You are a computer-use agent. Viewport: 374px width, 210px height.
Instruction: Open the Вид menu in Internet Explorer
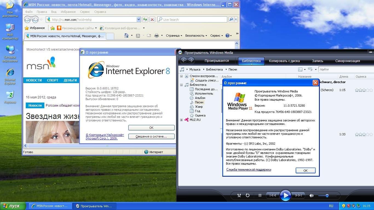coord(54,12)
